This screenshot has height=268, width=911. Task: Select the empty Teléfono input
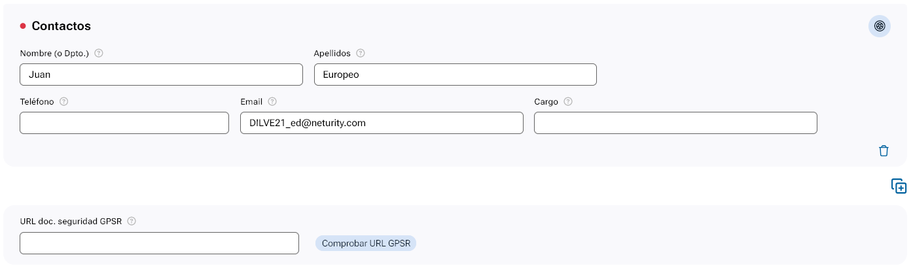tap(124, 123)
